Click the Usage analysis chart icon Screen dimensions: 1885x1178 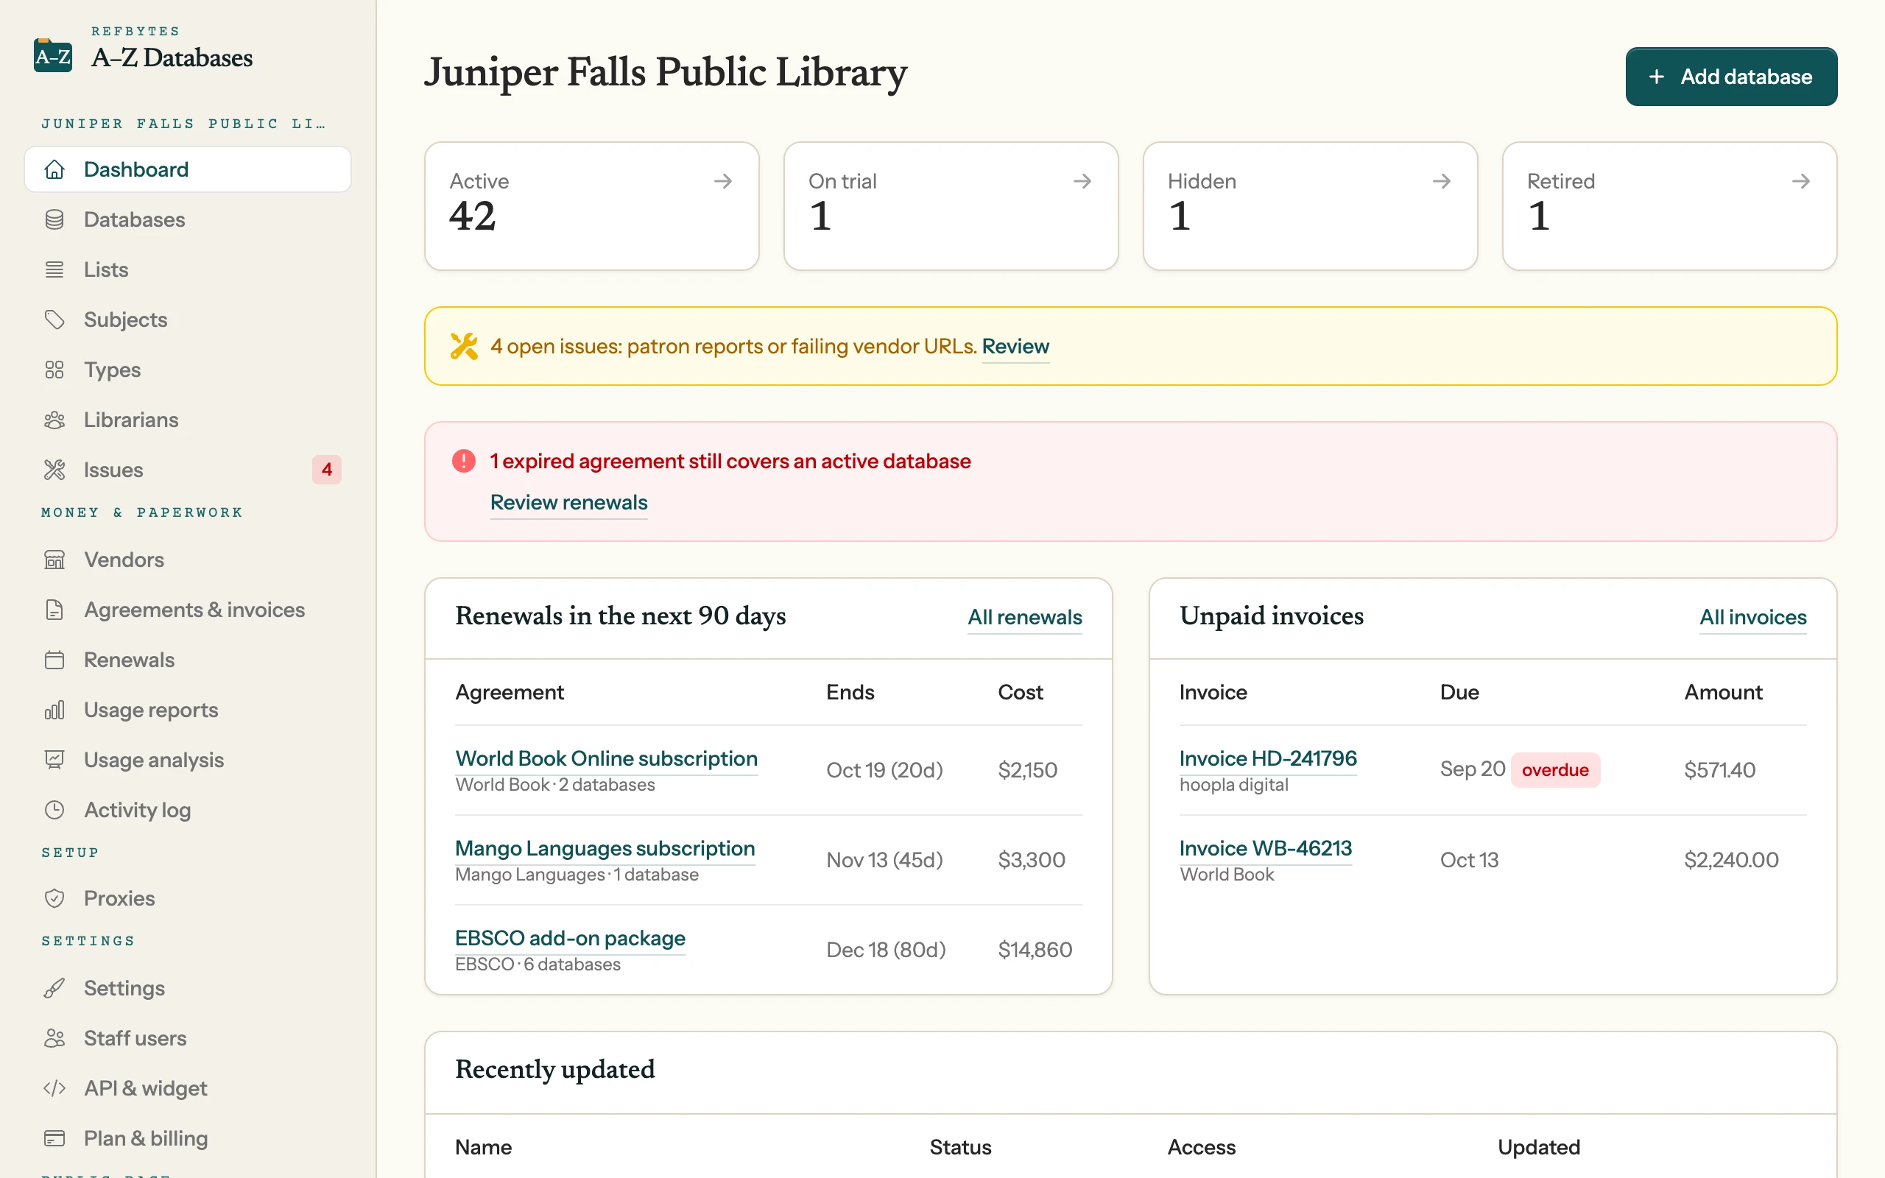54,760
